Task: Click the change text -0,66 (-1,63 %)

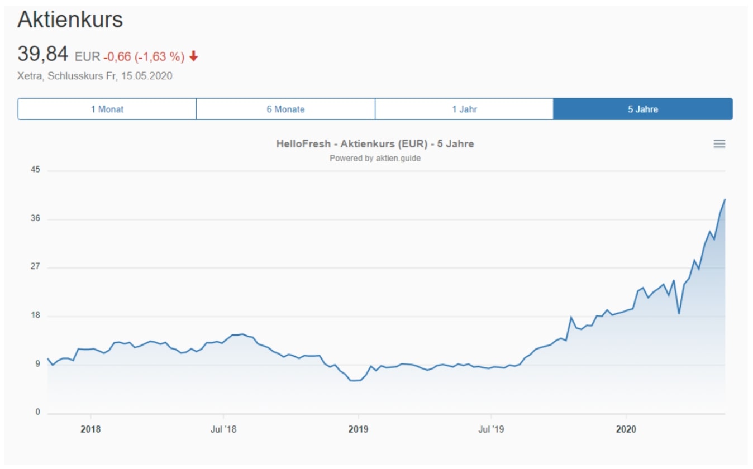Action: click(x=144, y=56)
